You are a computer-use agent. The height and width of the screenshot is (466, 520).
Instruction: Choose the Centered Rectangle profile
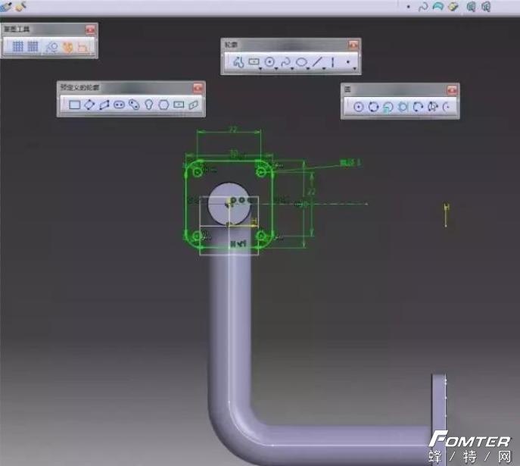click(x=179, y=105)
